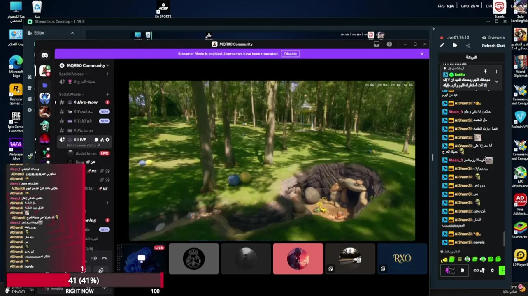
Task: Select Real Madrid avatar participant tile
Action: click(194, 259)
